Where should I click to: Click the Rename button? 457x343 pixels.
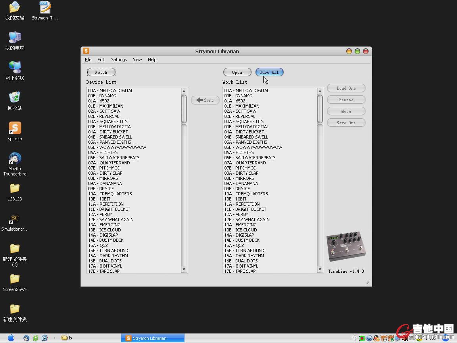pos(346,100)
